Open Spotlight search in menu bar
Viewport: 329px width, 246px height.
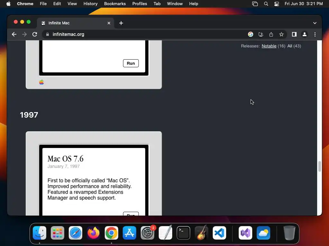(266, 4)
